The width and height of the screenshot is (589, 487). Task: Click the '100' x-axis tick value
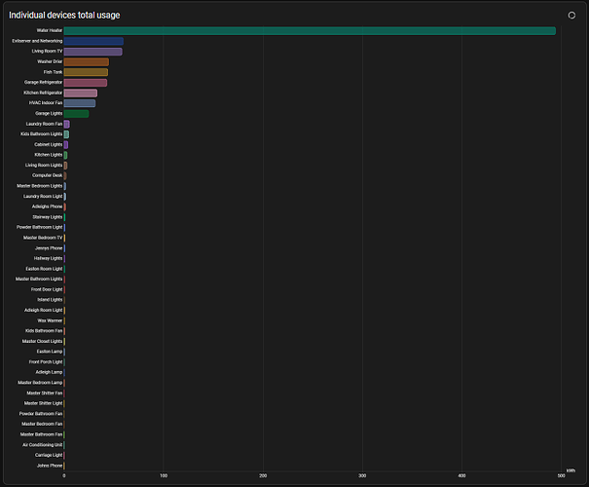pyautogui.click(x=164, y=476)
